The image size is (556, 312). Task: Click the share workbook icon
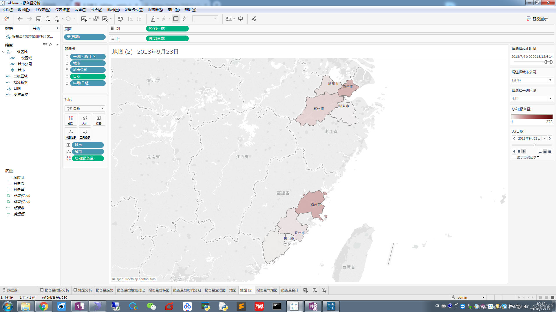pos(254,19)
